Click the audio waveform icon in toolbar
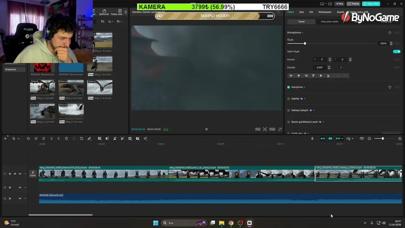This screenshot has height=228, width=405. [x=146, y=139]
